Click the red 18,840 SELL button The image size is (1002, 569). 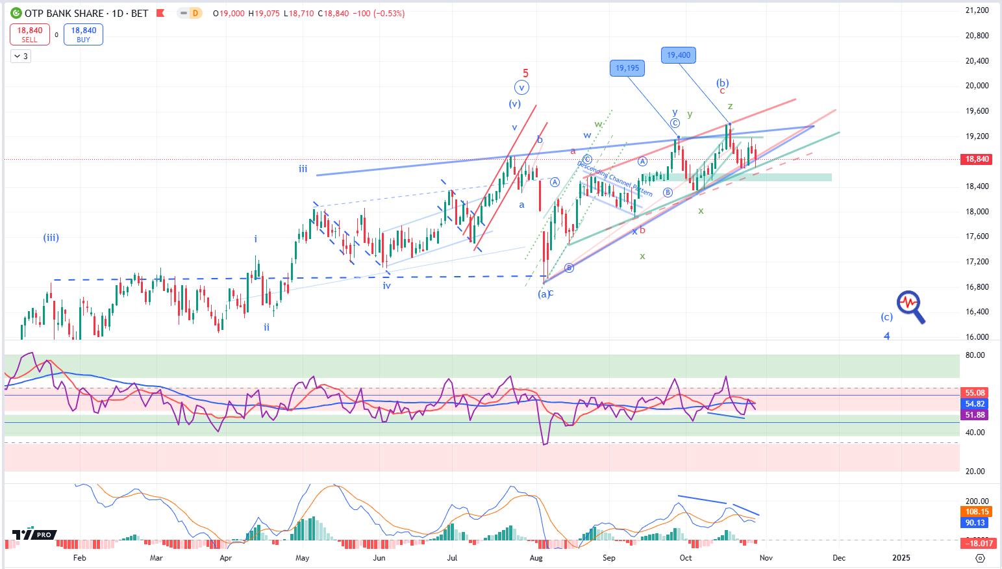(29, 34)
